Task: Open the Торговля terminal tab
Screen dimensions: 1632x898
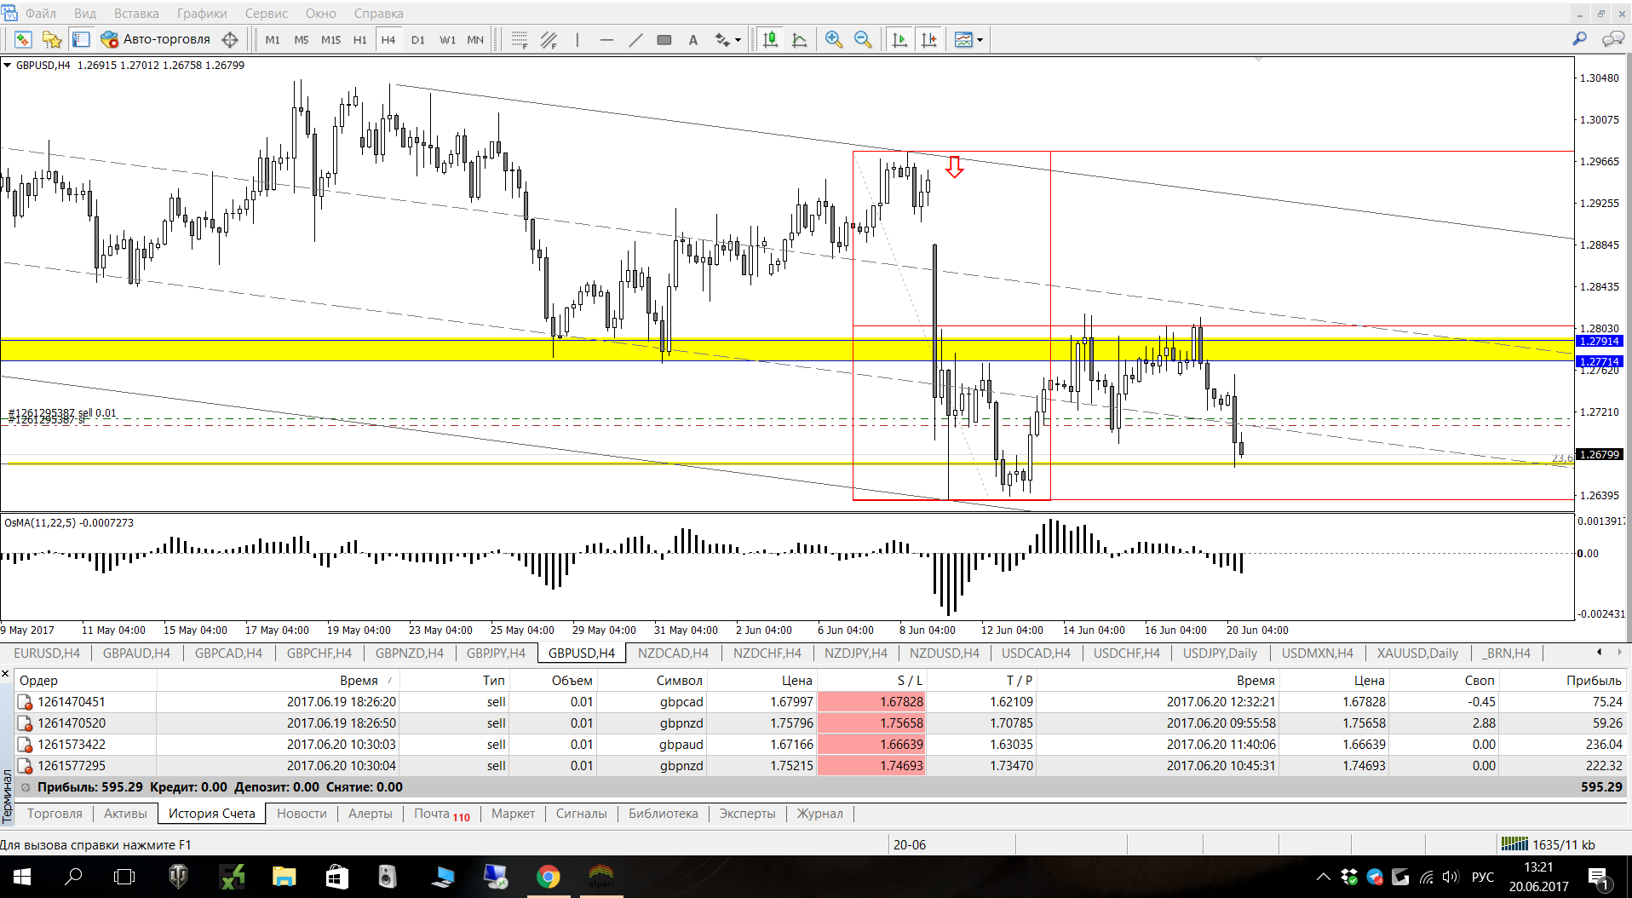Action: [55, 814]
